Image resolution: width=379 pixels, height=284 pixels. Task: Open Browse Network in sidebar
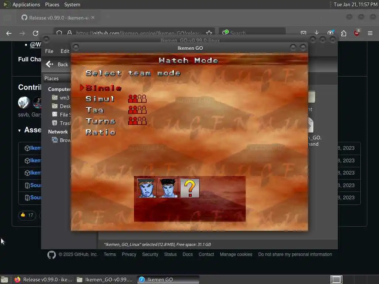[61, 140]
